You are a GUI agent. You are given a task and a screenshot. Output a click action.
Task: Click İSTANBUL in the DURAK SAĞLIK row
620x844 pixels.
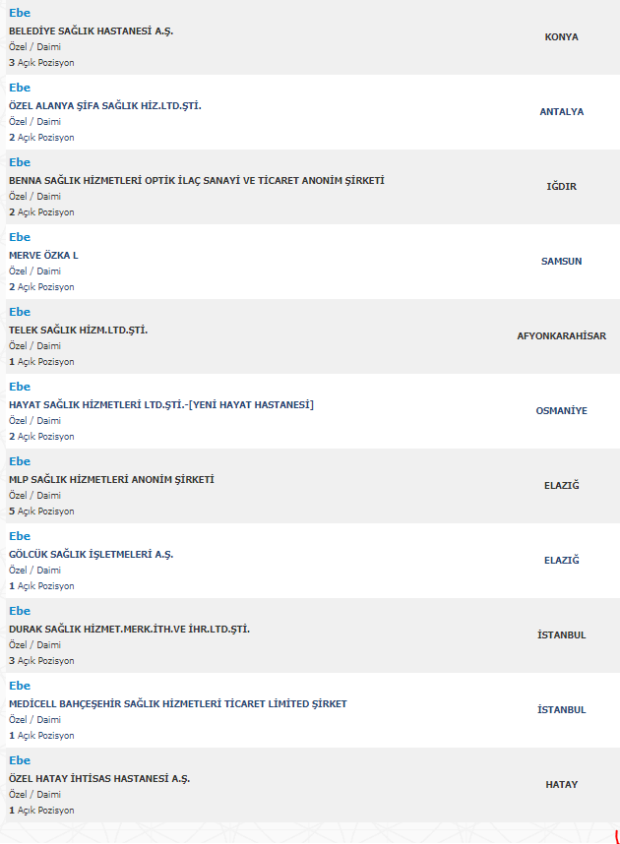[x=561, y=635]
